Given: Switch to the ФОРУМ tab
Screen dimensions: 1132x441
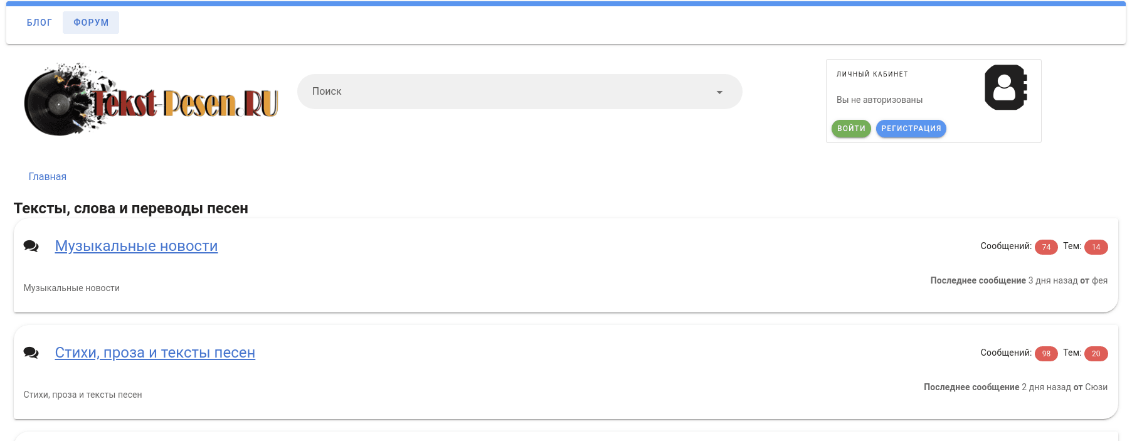Looking at the screenshot, I should point(91,23).
